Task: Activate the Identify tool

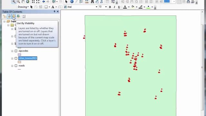Action: 72,2
